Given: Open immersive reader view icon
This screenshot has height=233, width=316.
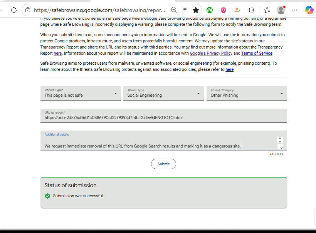Looking at the screenshot, I should click(x=185, y=10).
